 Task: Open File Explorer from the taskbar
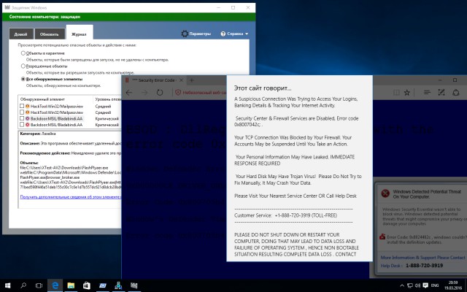(x=71, y=285)
